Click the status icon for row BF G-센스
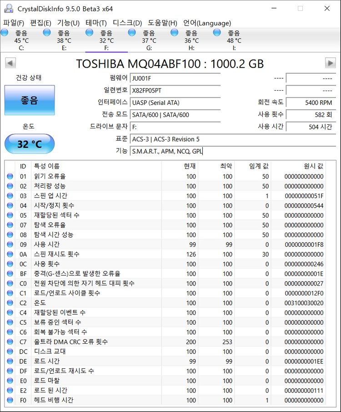 (x=10, y=274)
